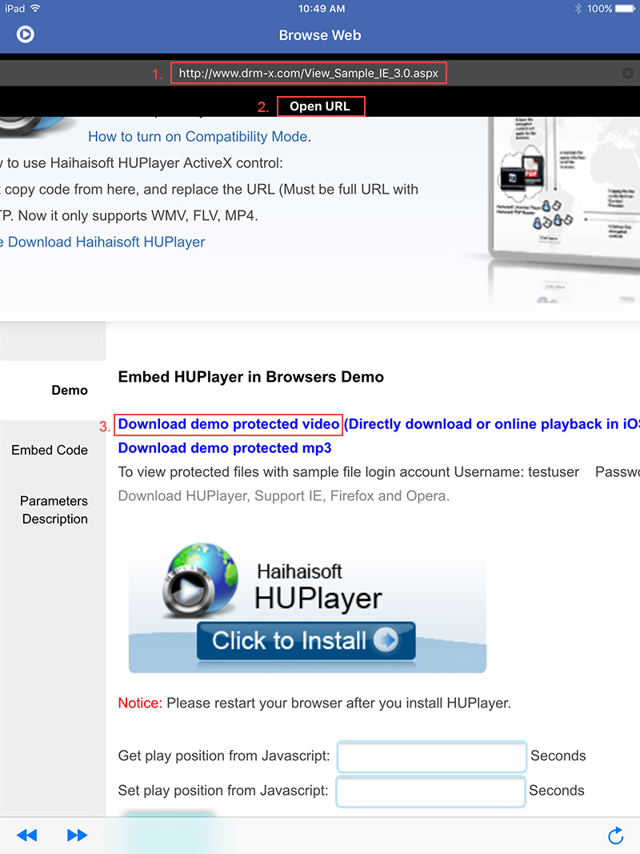Focus the Set play position input field

(x=430, y=792)
